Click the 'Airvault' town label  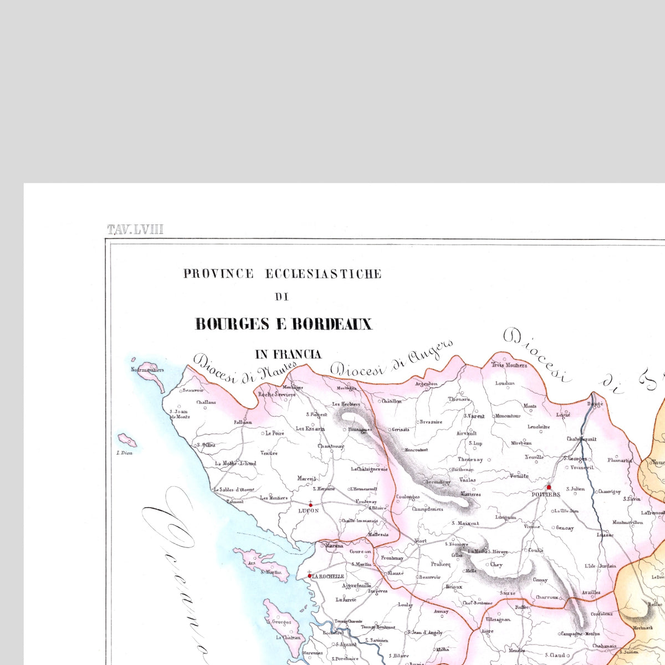pyautogui.click(x=467, y=433)
